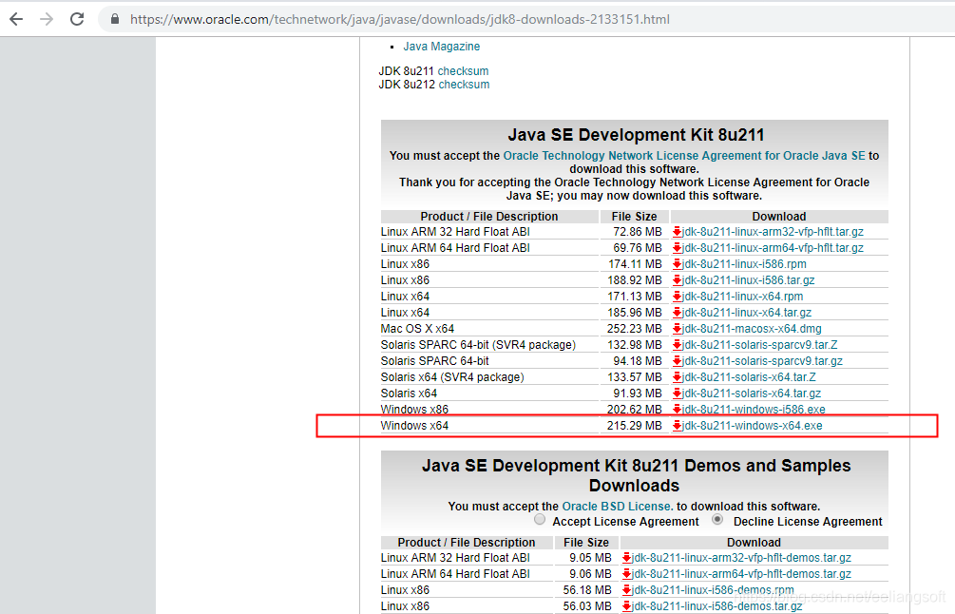Click the 'Mac OS X x64' product cell
This screenshot has width=955, height=614.
click(417, 329)
